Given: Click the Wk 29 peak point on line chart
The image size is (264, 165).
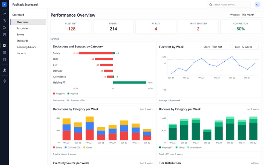Looking at the screenshot, I should [232, 57].
